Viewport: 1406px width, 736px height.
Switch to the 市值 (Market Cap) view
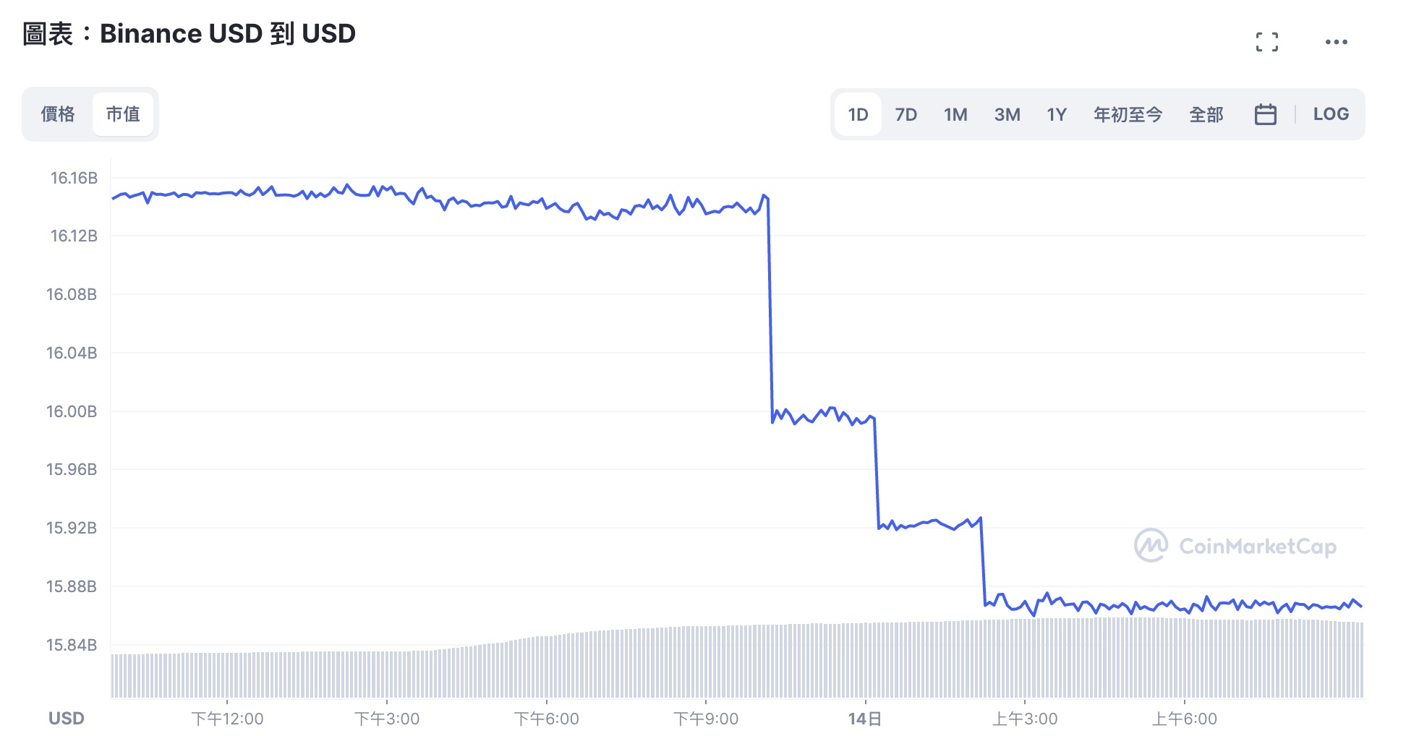123,114
